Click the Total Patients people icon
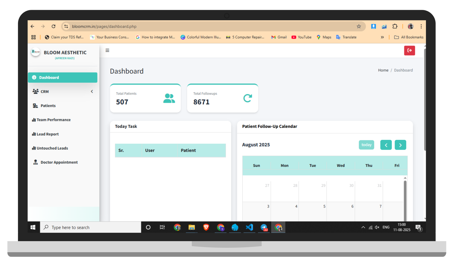 [x=169, y=98]
